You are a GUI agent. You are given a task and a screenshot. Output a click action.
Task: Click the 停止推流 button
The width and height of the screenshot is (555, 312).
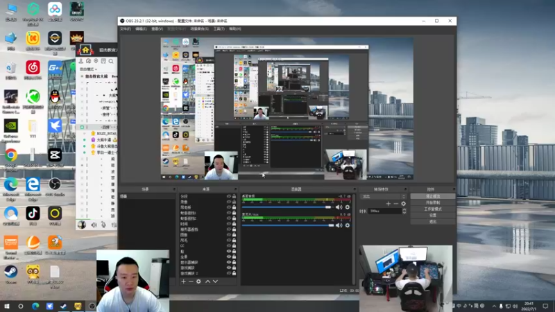433,196
